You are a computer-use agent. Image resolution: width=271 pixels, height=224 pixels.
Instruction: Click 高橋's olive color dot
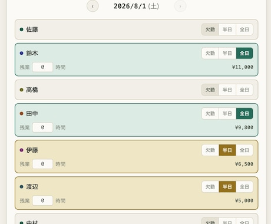click(22, 90)
